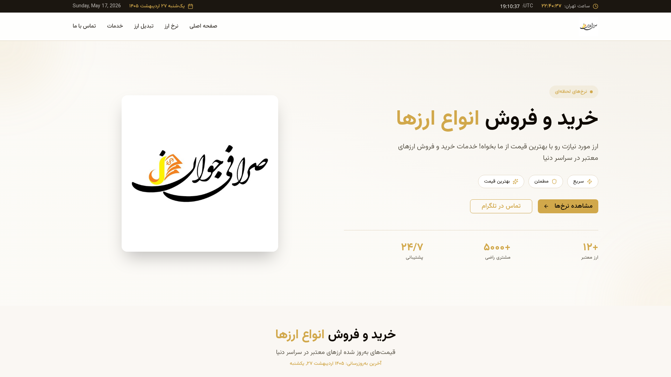Click the Persian date یک‌شنبه ۲۷ اردیبهشت ۱۴۰۵
Viewport: 671px width, 377px height.
[x=157, y=6]
